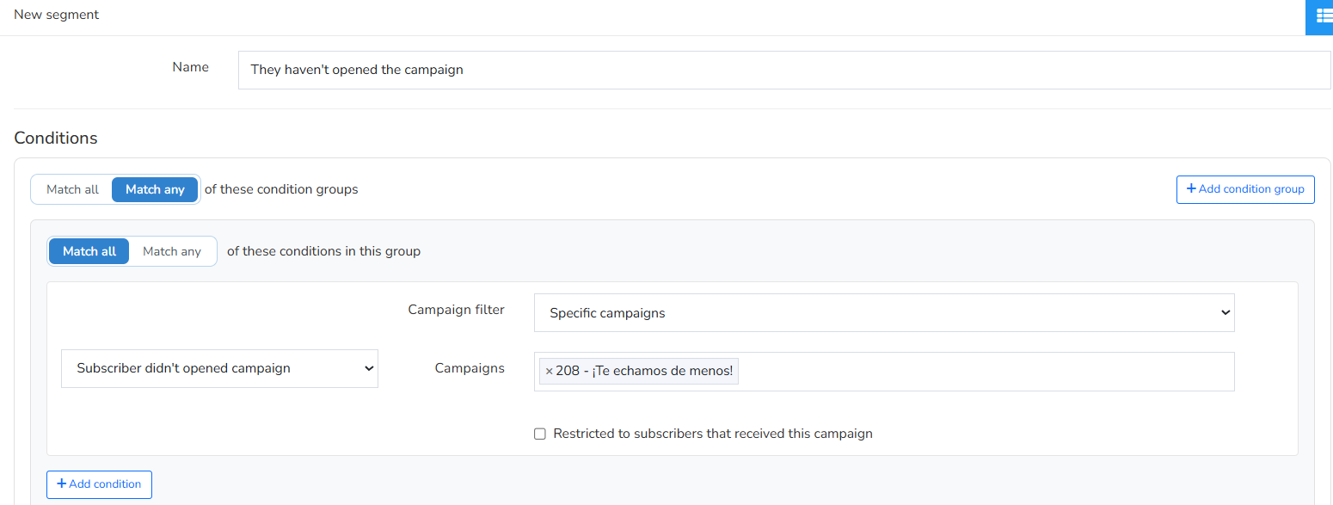Click the New segment page title
1333x505 pixels.
coord(57,15)
